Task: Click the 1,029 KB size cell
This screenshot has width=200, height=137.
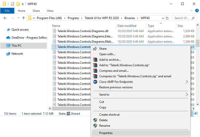Action: point(189,31)
